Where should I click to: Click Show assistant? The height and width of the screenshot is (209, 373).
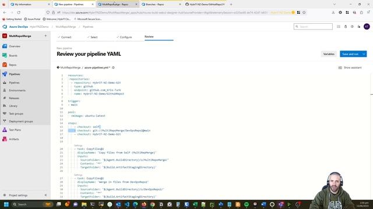coord(350,67)
